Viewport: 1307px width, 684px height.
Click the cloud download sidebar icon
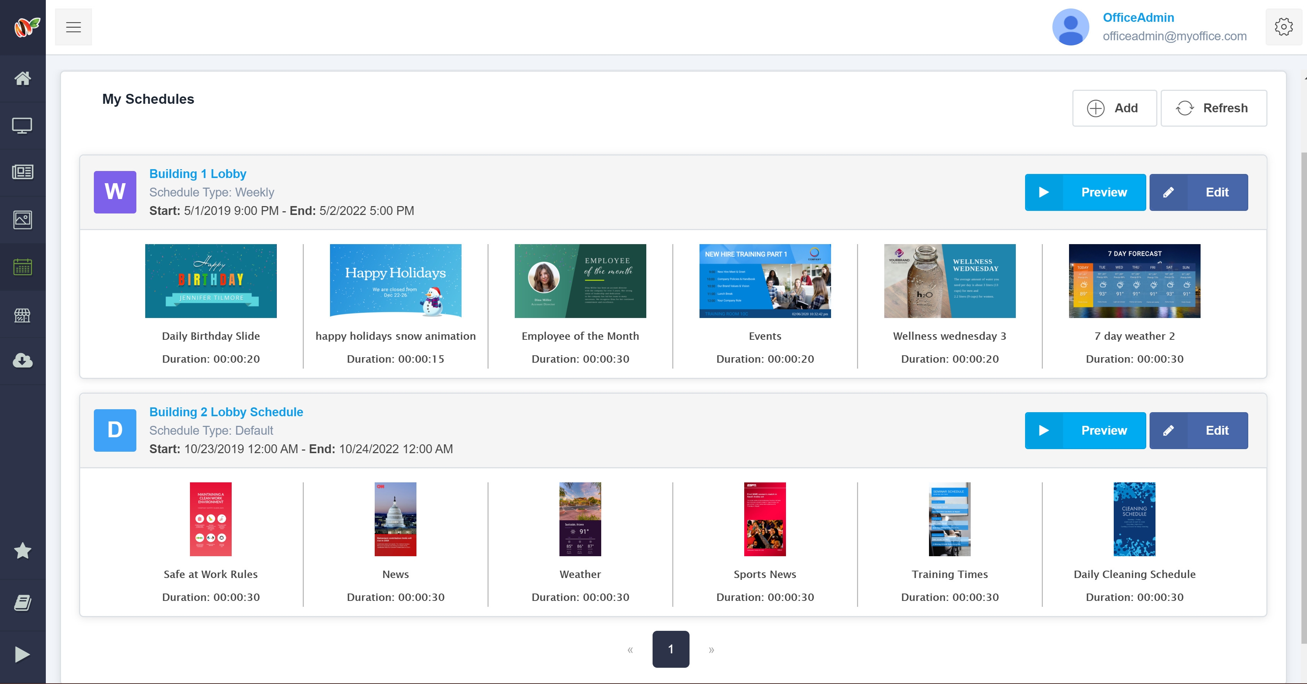tap(22, 360)
